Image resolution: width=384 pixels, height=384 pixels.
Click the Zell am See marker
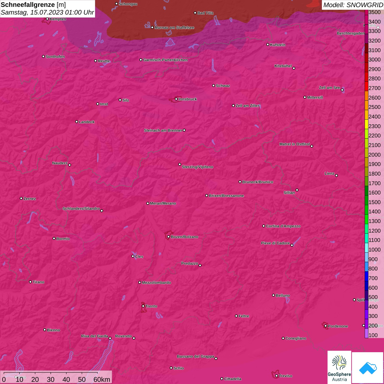(342, 90)
